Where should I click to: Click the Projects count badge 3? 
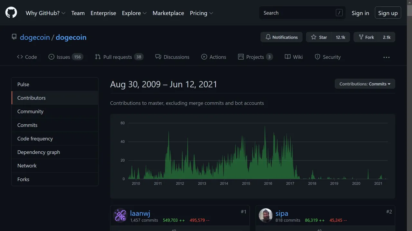point(269,57)
